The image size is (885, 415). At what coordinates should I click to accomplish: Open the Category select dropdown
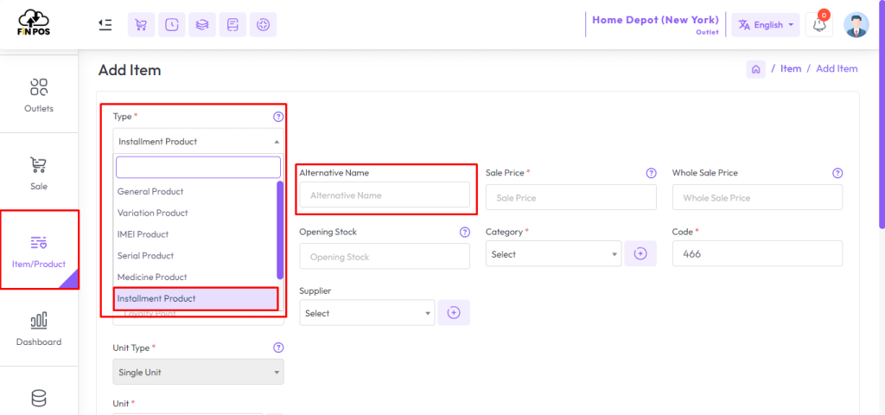[x=554, y=254]
